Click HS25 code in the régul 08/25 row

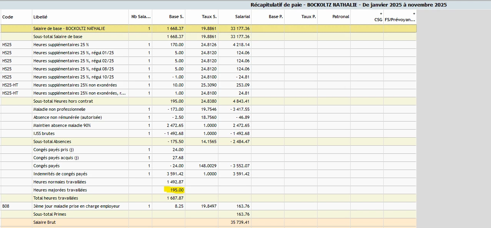(x=7, y=69)
